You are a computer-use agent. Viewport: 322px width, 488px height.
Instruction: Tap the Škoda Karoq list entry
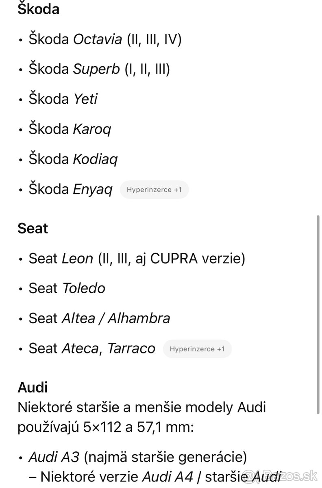pos(70,129)
